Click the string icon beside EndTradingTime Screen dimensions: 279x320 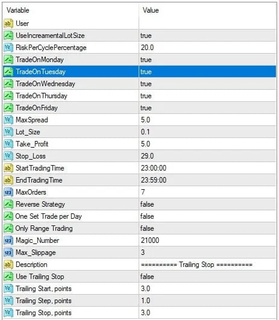click(8, 180)
